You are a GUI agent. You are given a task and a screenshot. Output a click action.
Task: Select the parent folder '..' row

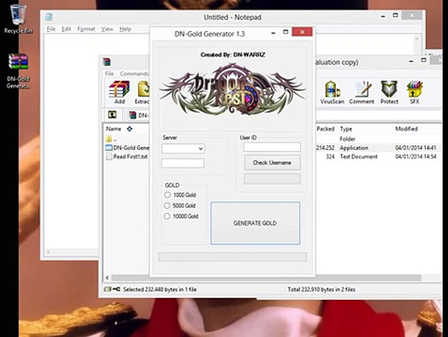point(112,139)
